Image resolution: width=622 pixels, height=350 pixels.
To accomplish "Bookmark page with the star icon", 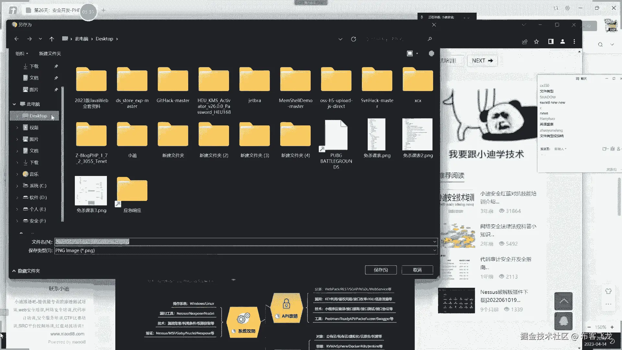I will 536,41.
